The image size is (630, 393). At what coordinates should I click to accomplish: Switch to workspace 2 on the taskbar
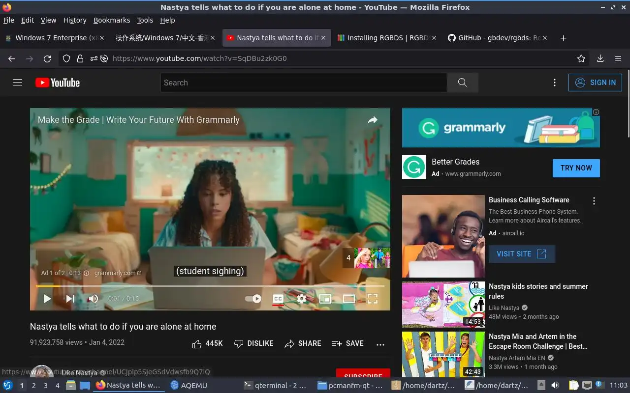click(33, 386)
